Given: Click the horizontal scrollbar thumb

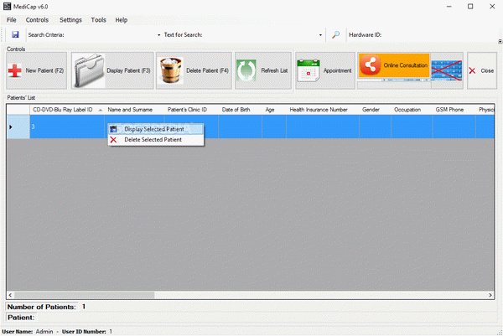Looking at the screenshot, I should point(85,295).
